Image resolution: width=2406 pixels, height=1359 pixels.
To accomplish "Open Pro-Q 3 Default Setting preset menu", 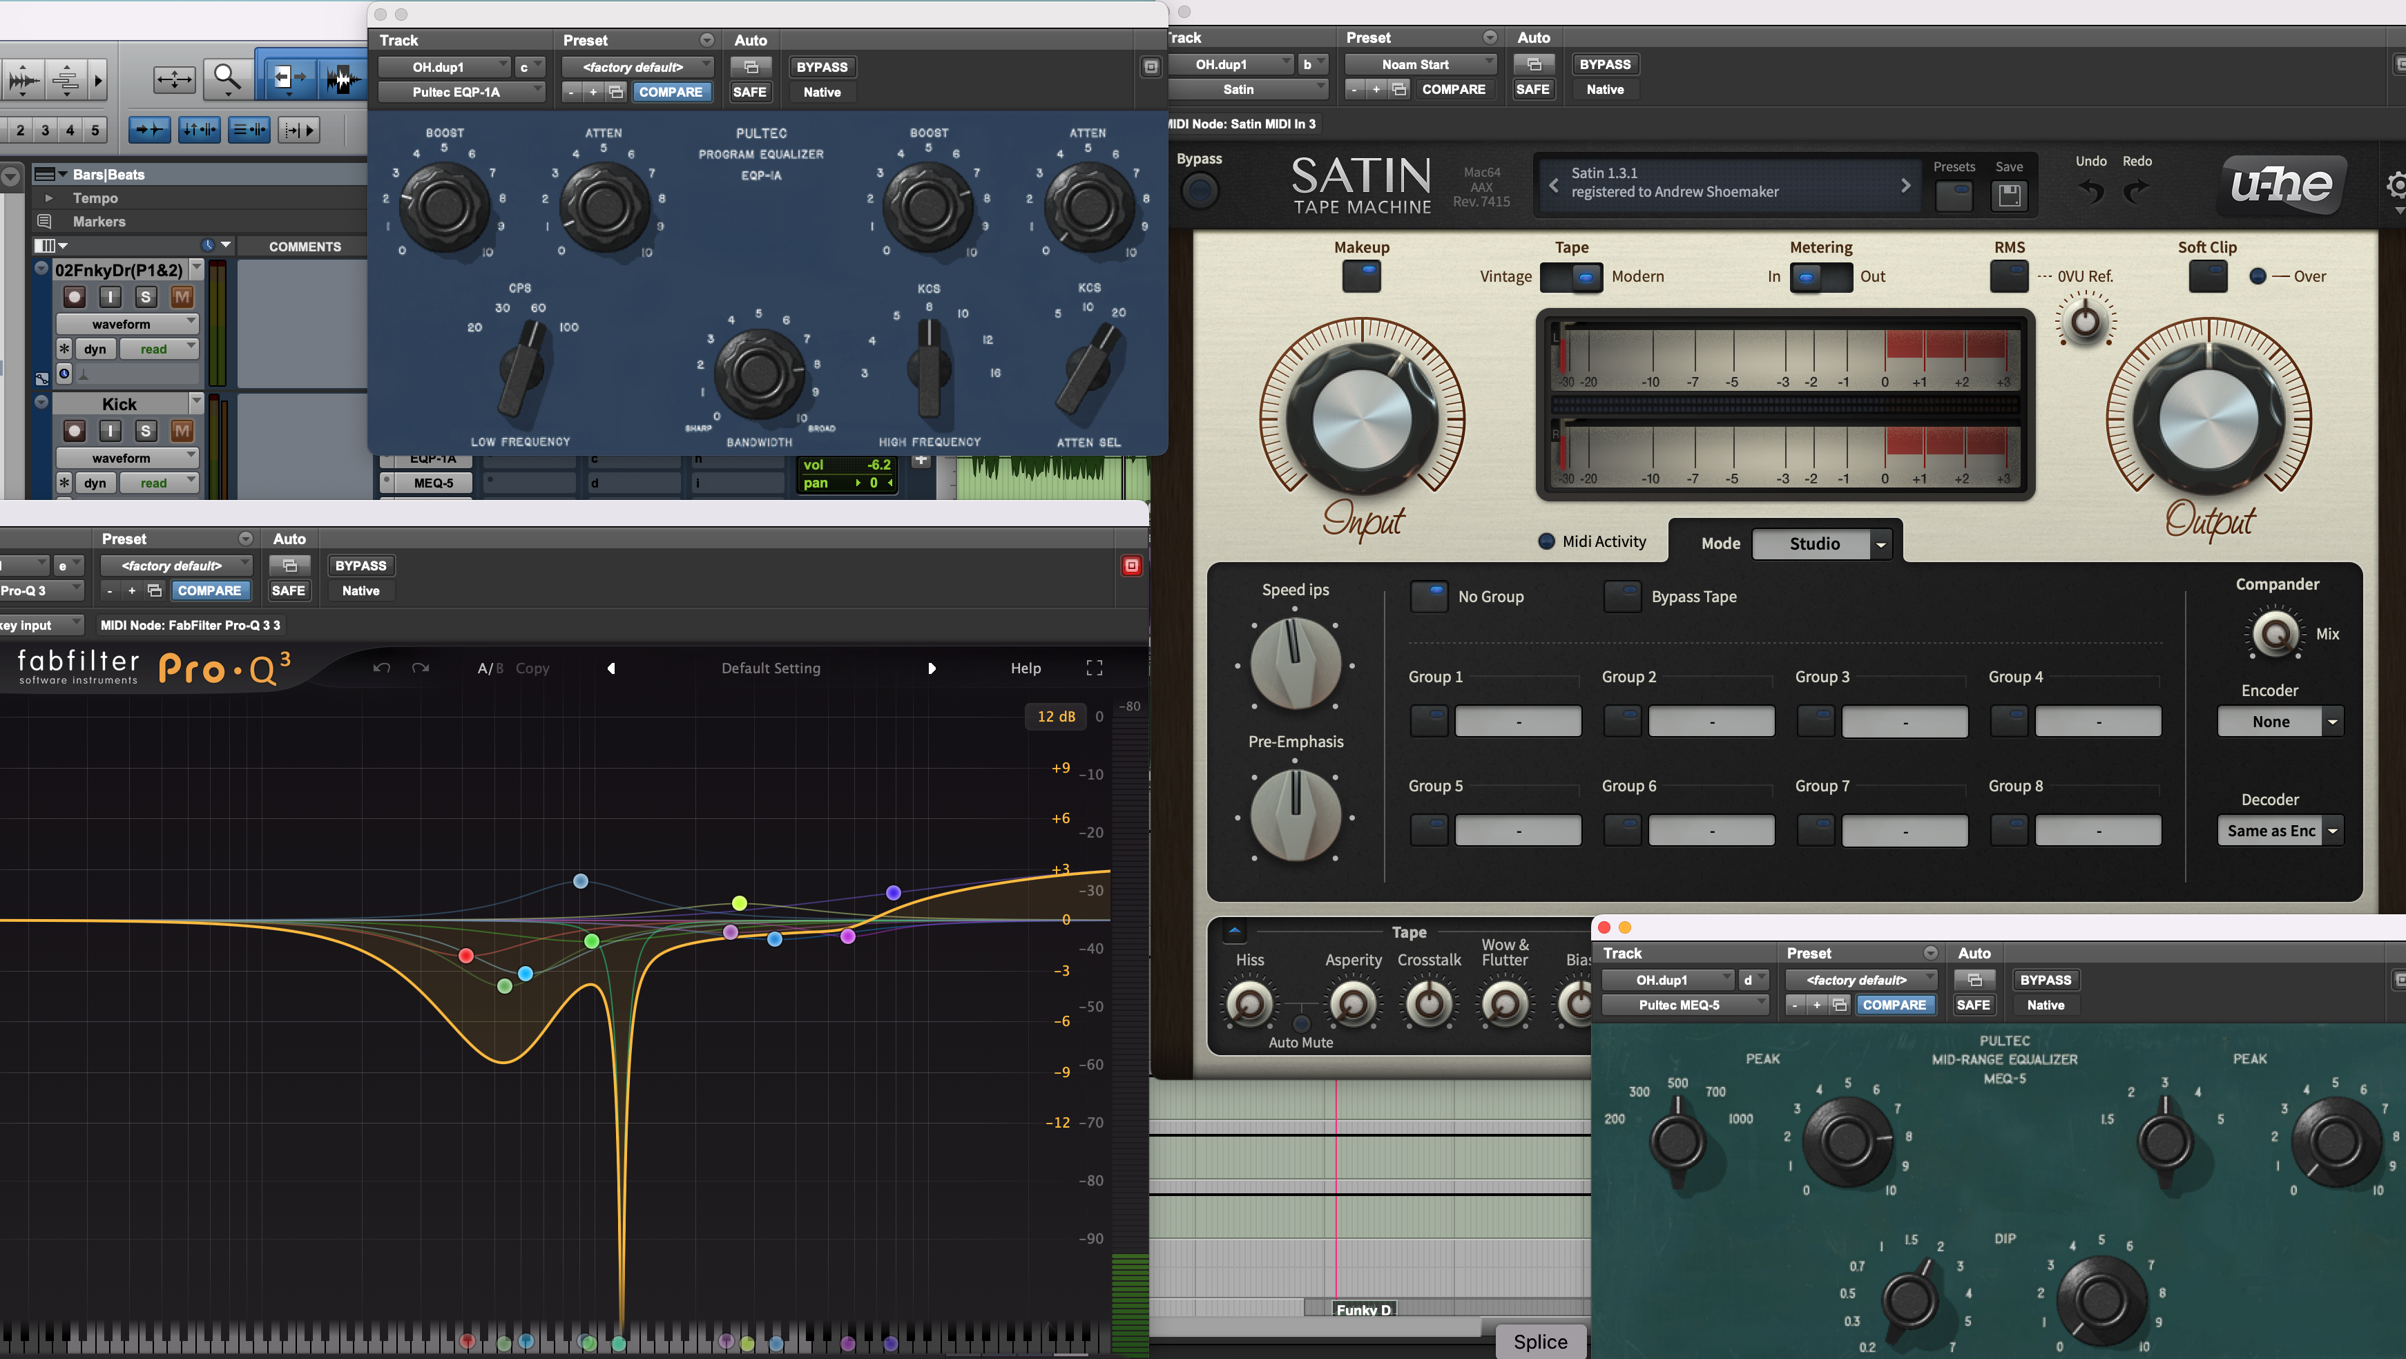I will pos(771,668).
